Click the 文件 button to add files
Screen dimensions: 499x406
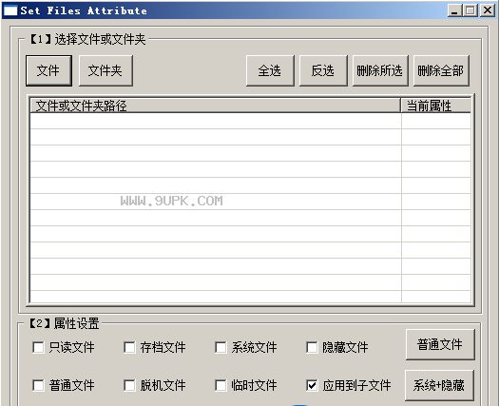click(x=48, y=70)
